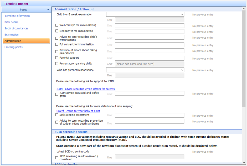247x166 pixels.
Task: Open the Child 6 or 8 week examination dropdown
Action: (x=182, y=14)
